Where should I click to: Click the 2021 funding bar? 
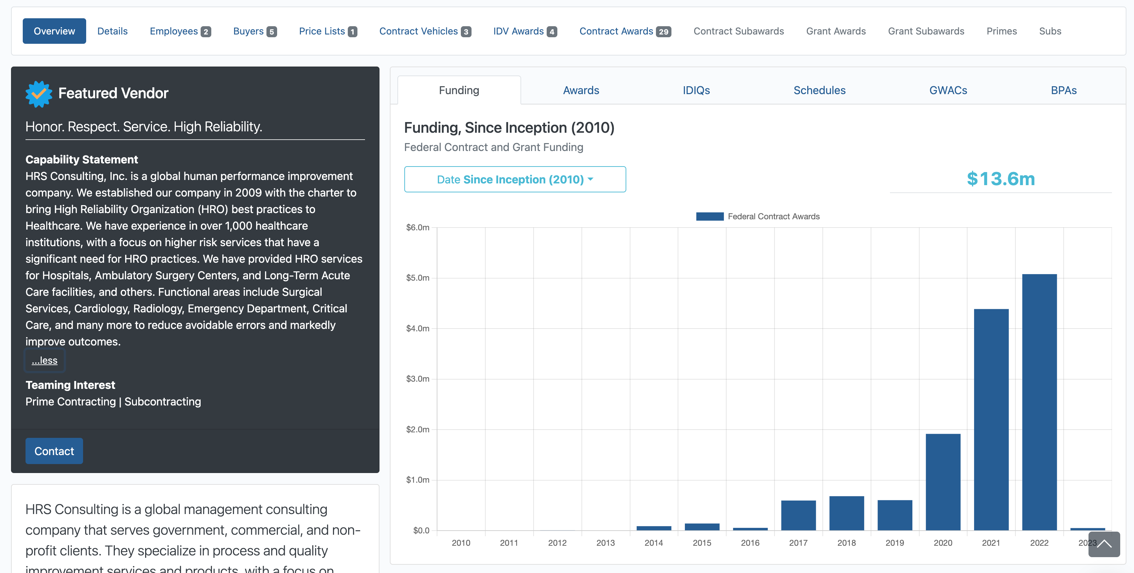[991, 419]
